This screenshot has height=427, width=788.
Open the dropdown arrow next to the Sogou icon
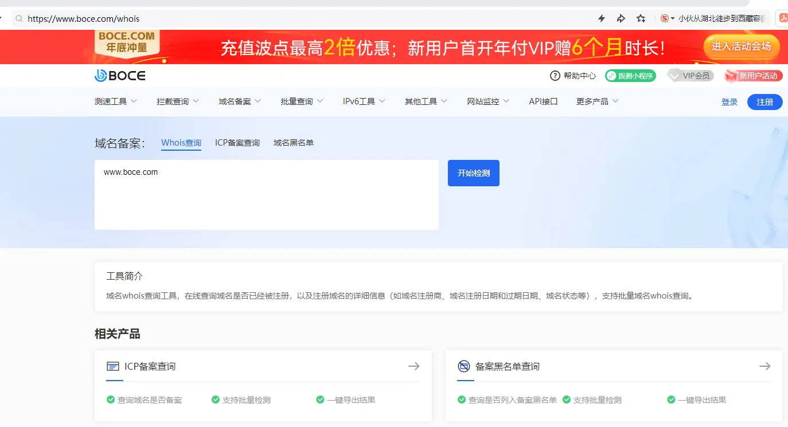[x=673, y=18]
